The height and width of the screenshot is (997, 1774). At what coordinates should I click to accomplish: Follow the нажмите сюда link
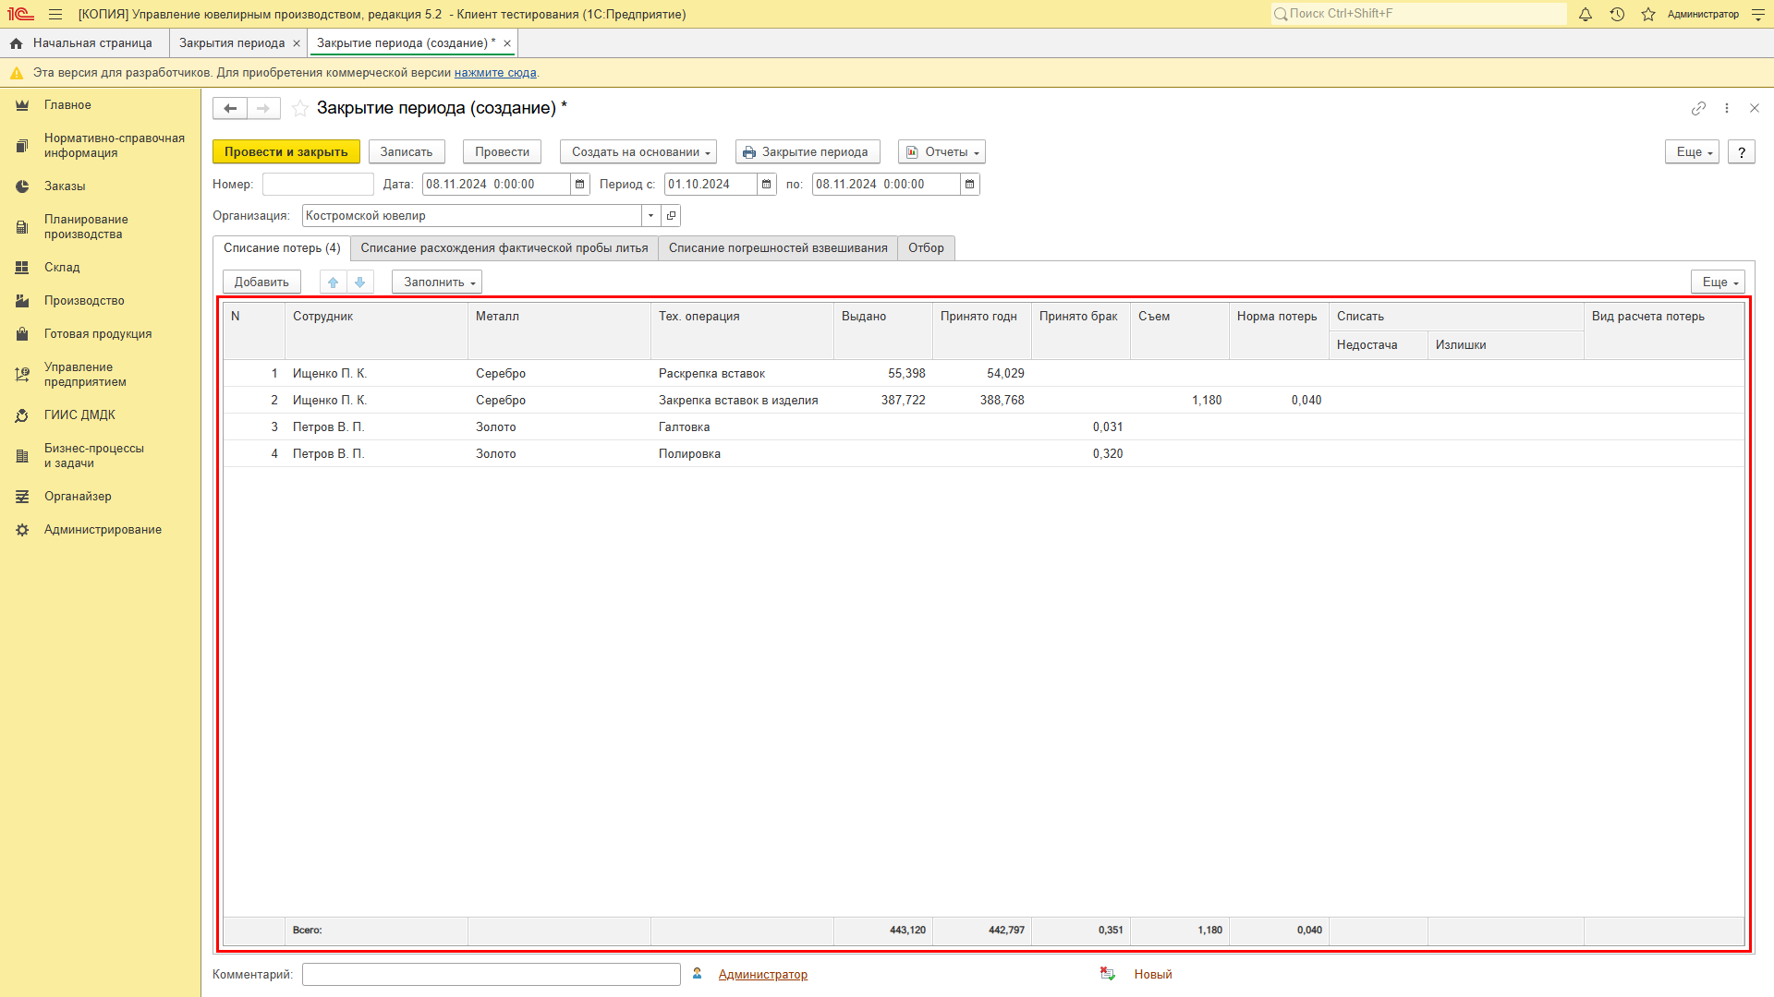click(495, 73)
